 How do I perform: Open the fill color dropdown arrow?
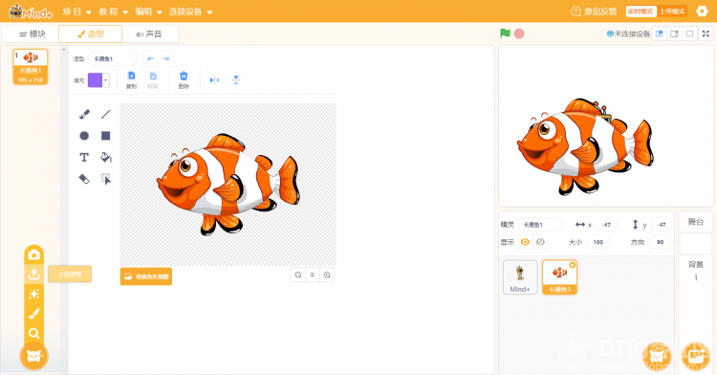[x=105, y=80]
